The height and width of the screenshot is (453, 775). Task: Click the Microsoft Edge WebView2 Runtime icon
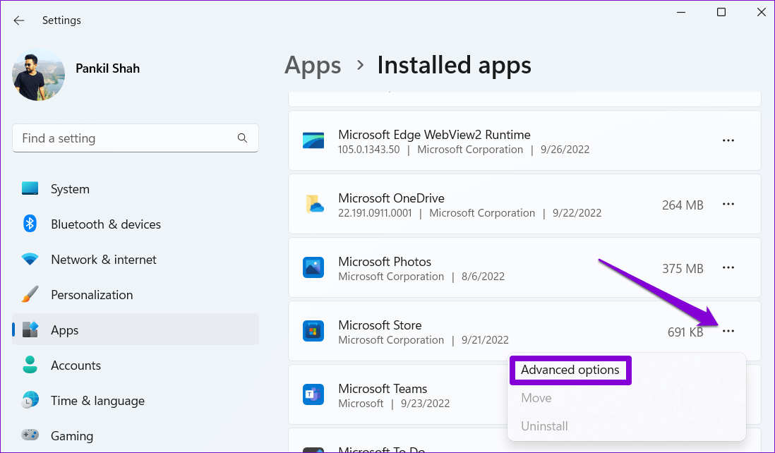(313, 141)
